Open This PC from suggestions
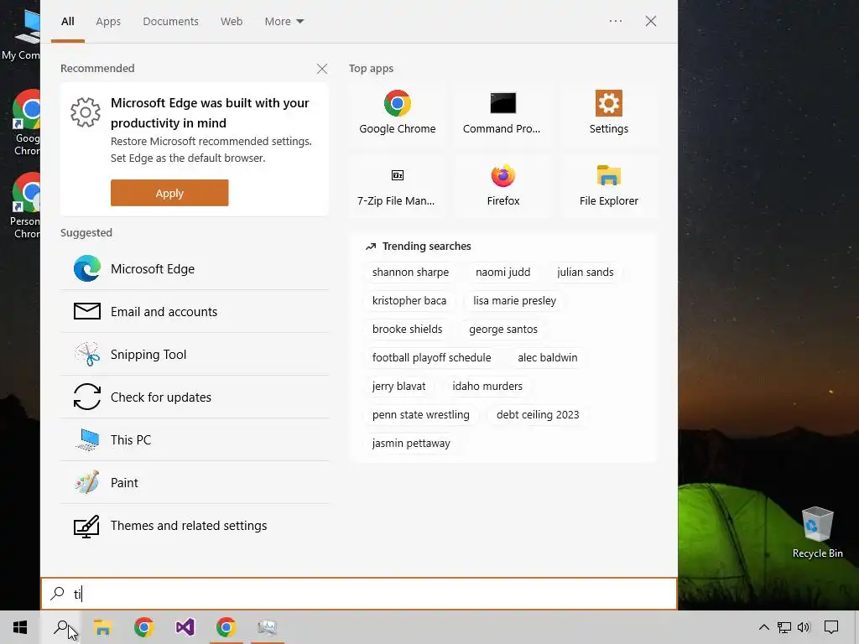The height and width of the screenshot is (644, 859). pos(195,439)
